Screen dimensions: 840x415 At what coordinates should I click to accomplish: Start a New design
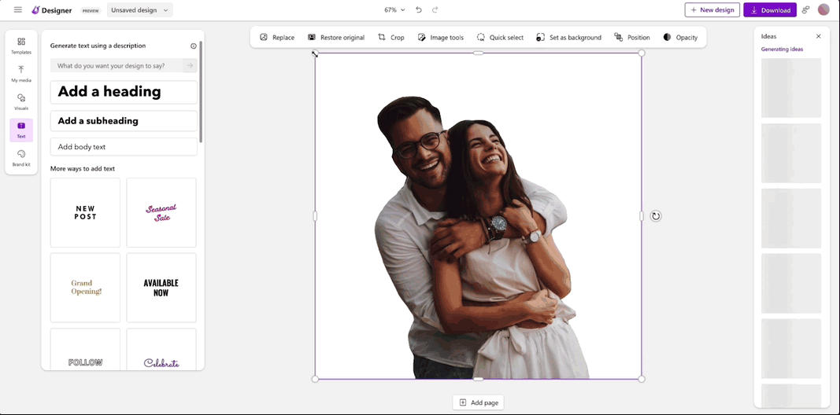[x=712, y=10]
